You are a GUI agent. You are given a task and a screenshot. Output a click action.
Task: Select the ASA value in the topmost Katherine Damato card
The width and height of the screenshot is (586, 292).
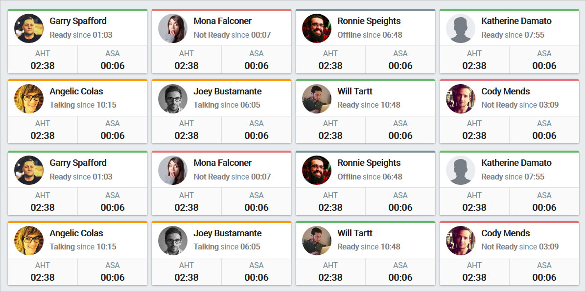click(544, 66)
